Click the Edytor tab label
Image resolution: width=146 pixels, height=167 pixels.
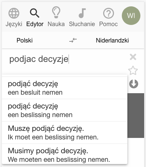pos(35,24)
